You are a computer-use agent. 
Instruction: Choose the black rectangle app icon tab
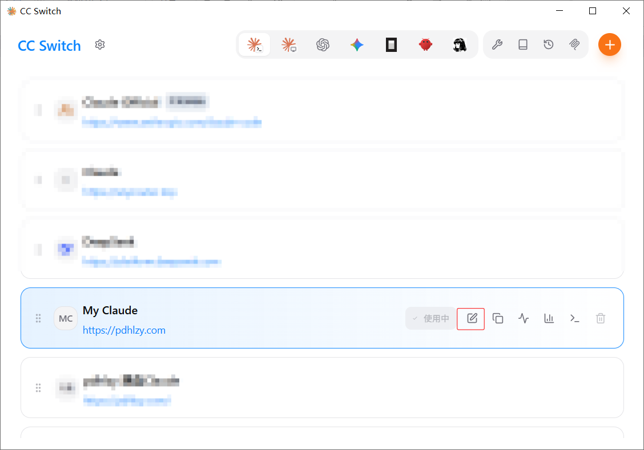tap(391, 44)
